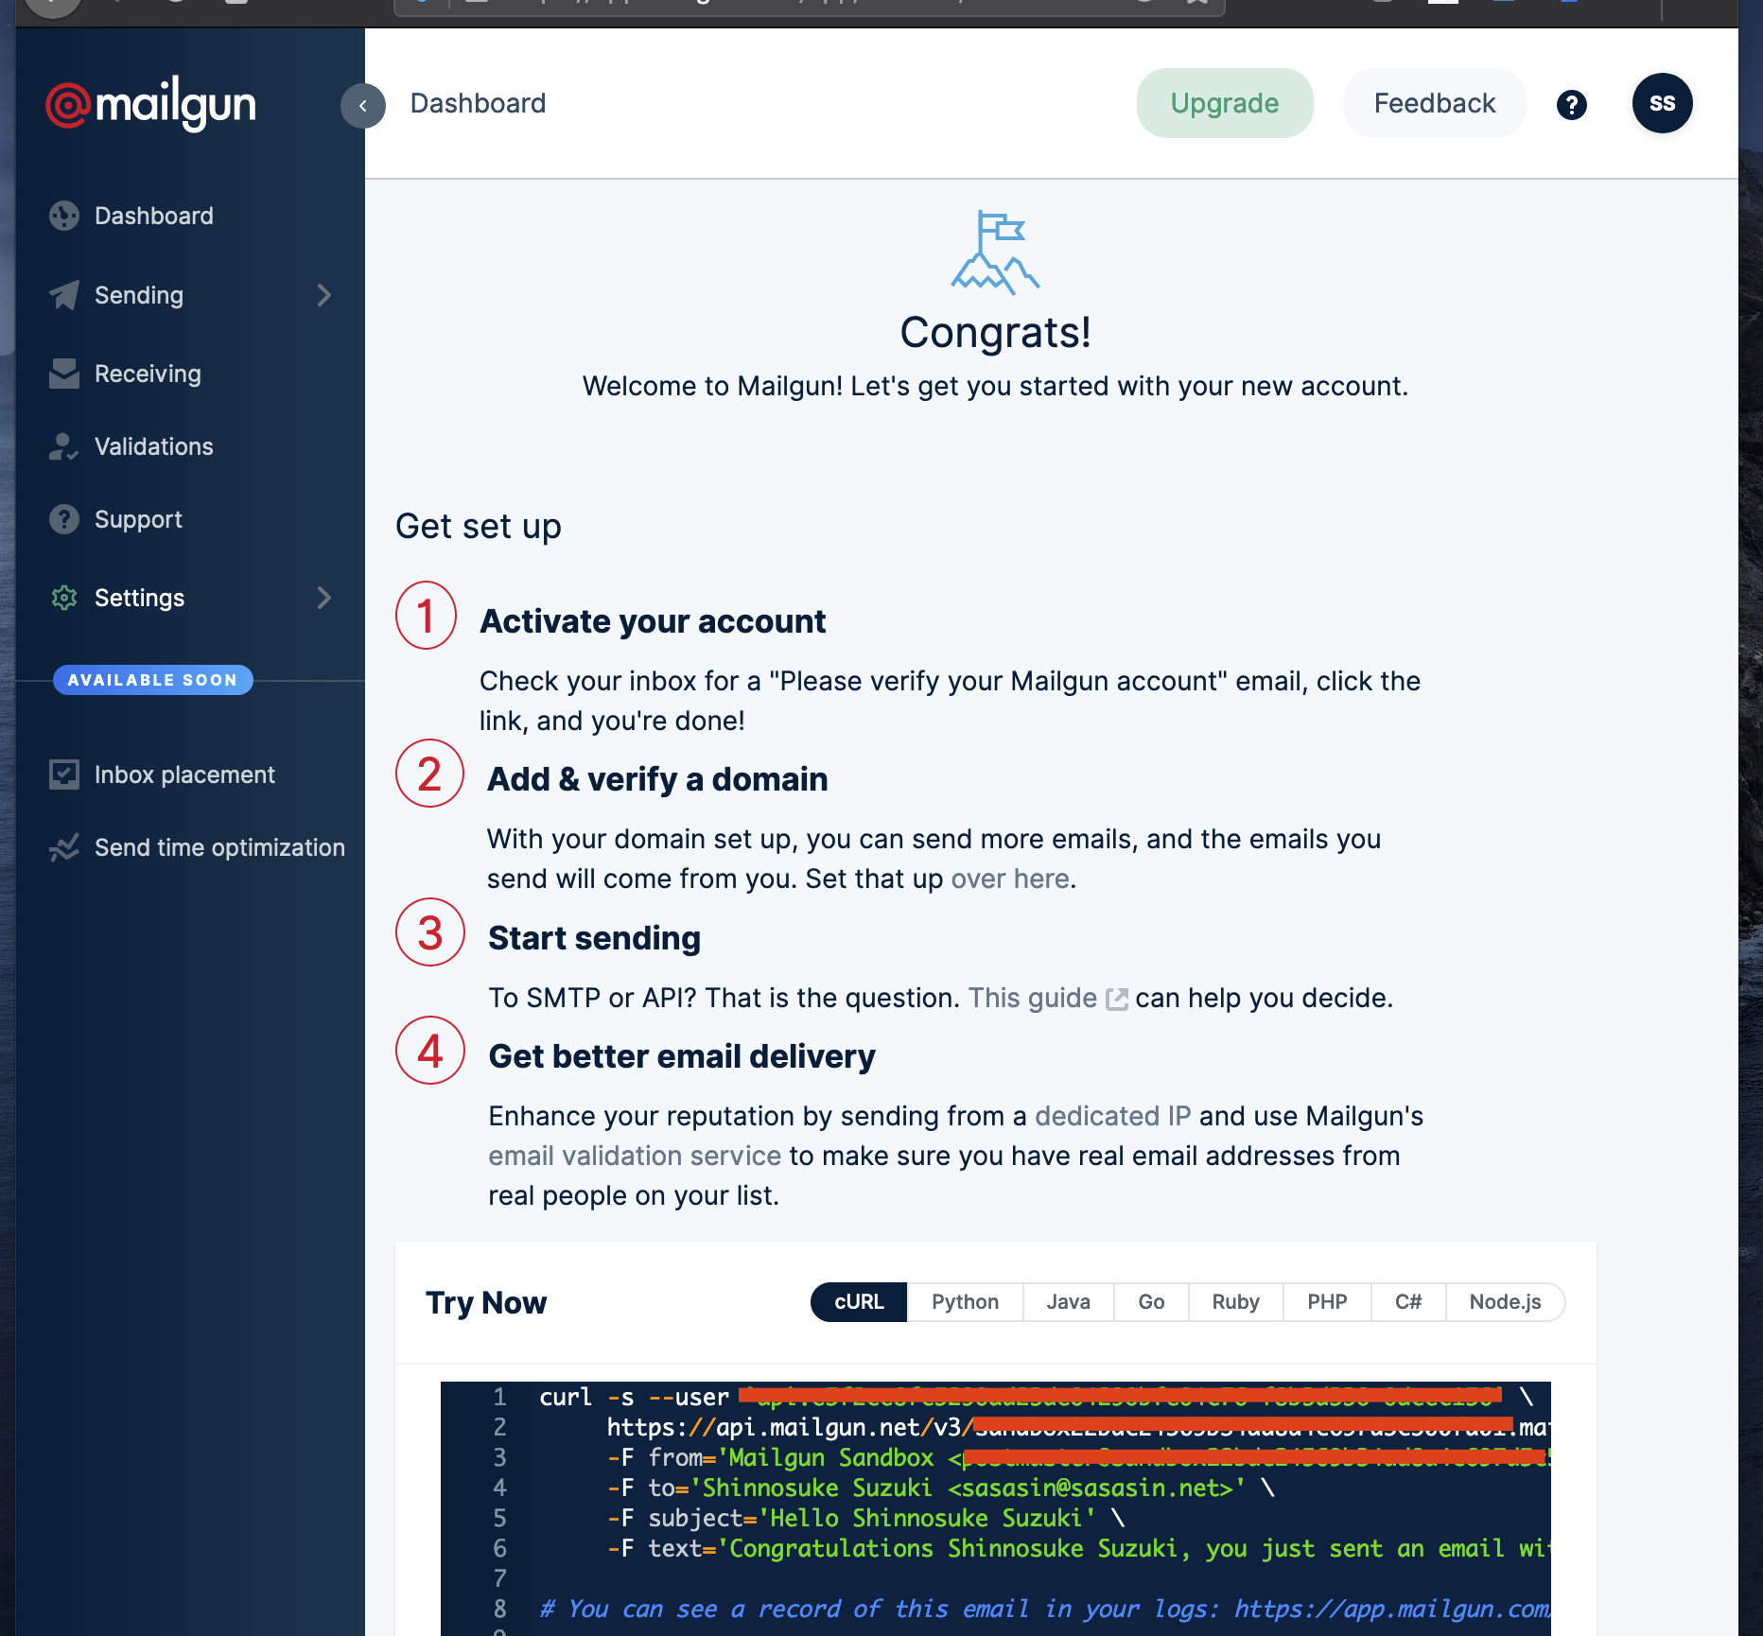Click the Receiving envelope icon
The width and height of the screenshot is (1763, 1636).
[x=64, y=374]
